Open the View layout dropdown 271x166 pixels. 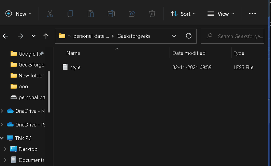pos(221,14)
